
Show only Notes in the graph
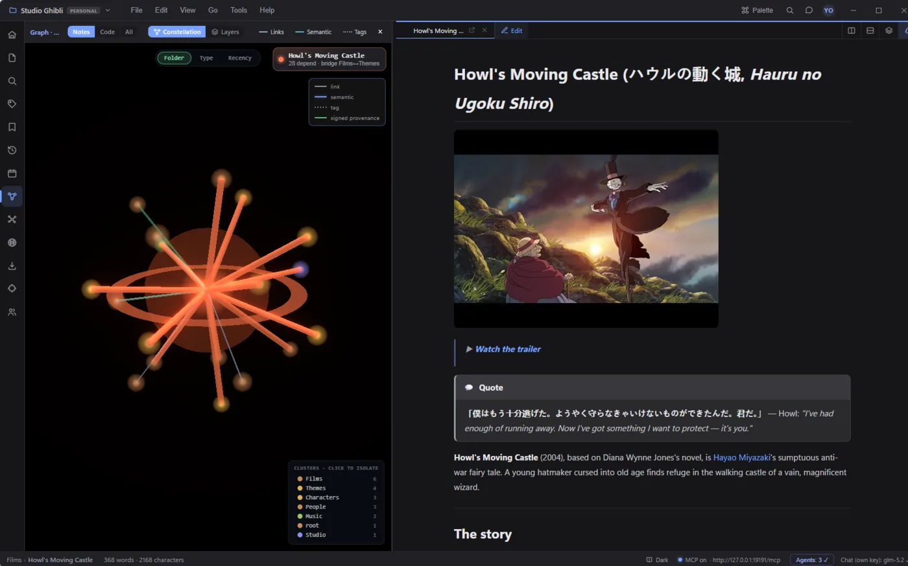[x=81, y=32]
